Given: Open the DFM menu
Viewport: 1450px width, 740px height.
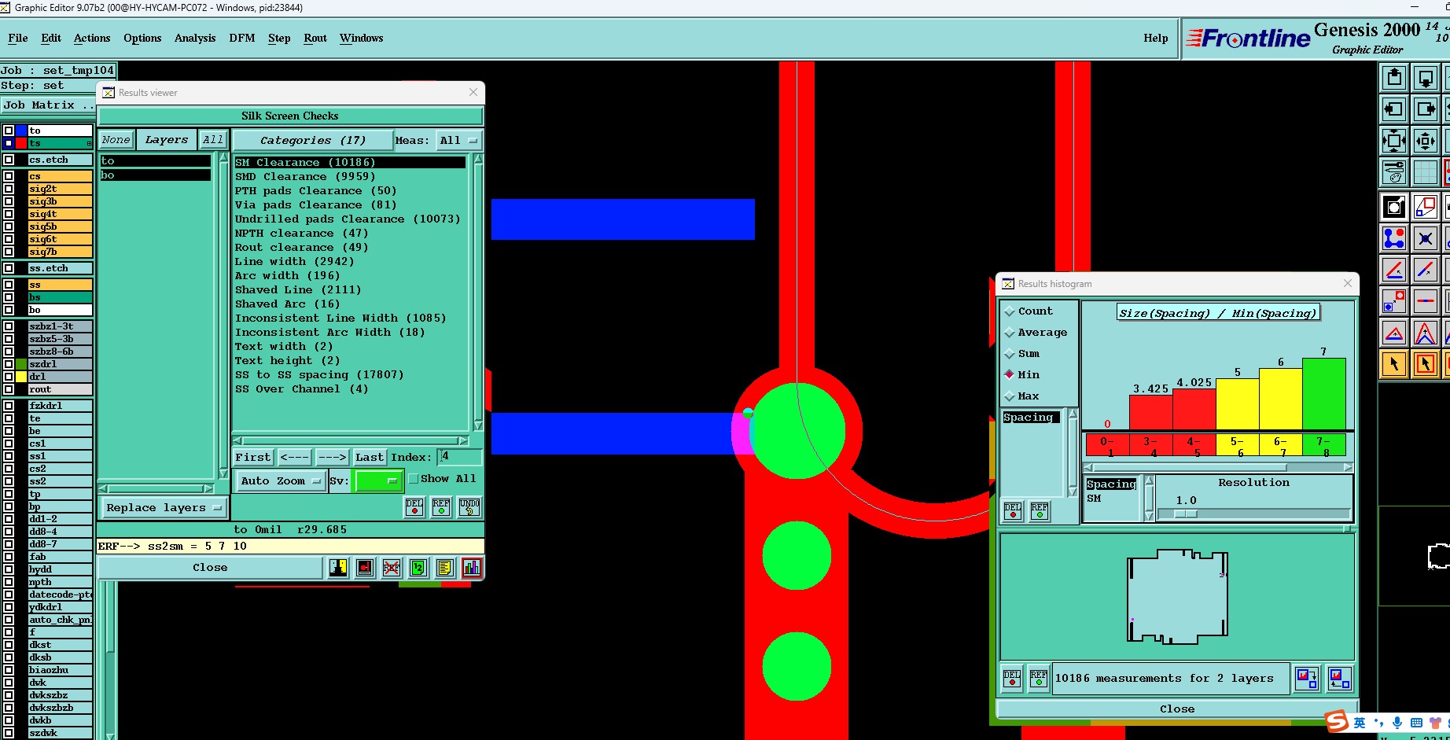Looking at the screenshot, I should pos(242,38).
